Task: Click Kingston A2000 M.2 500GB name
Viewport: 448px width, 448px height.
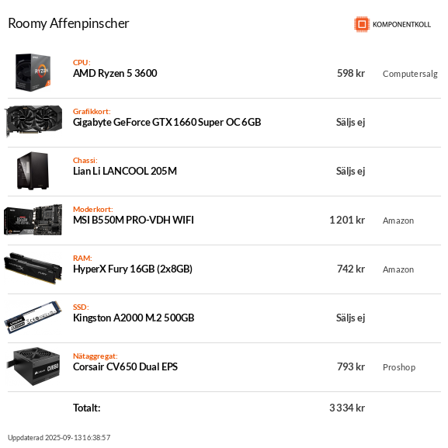Action: pos(134,318)
